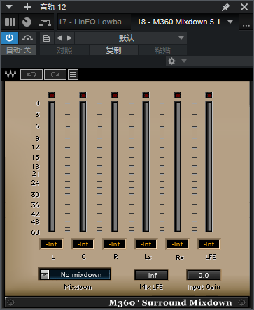Click the 粘贴 paste button
Viewport: 254px width, 310px height.
coord(162,50)
